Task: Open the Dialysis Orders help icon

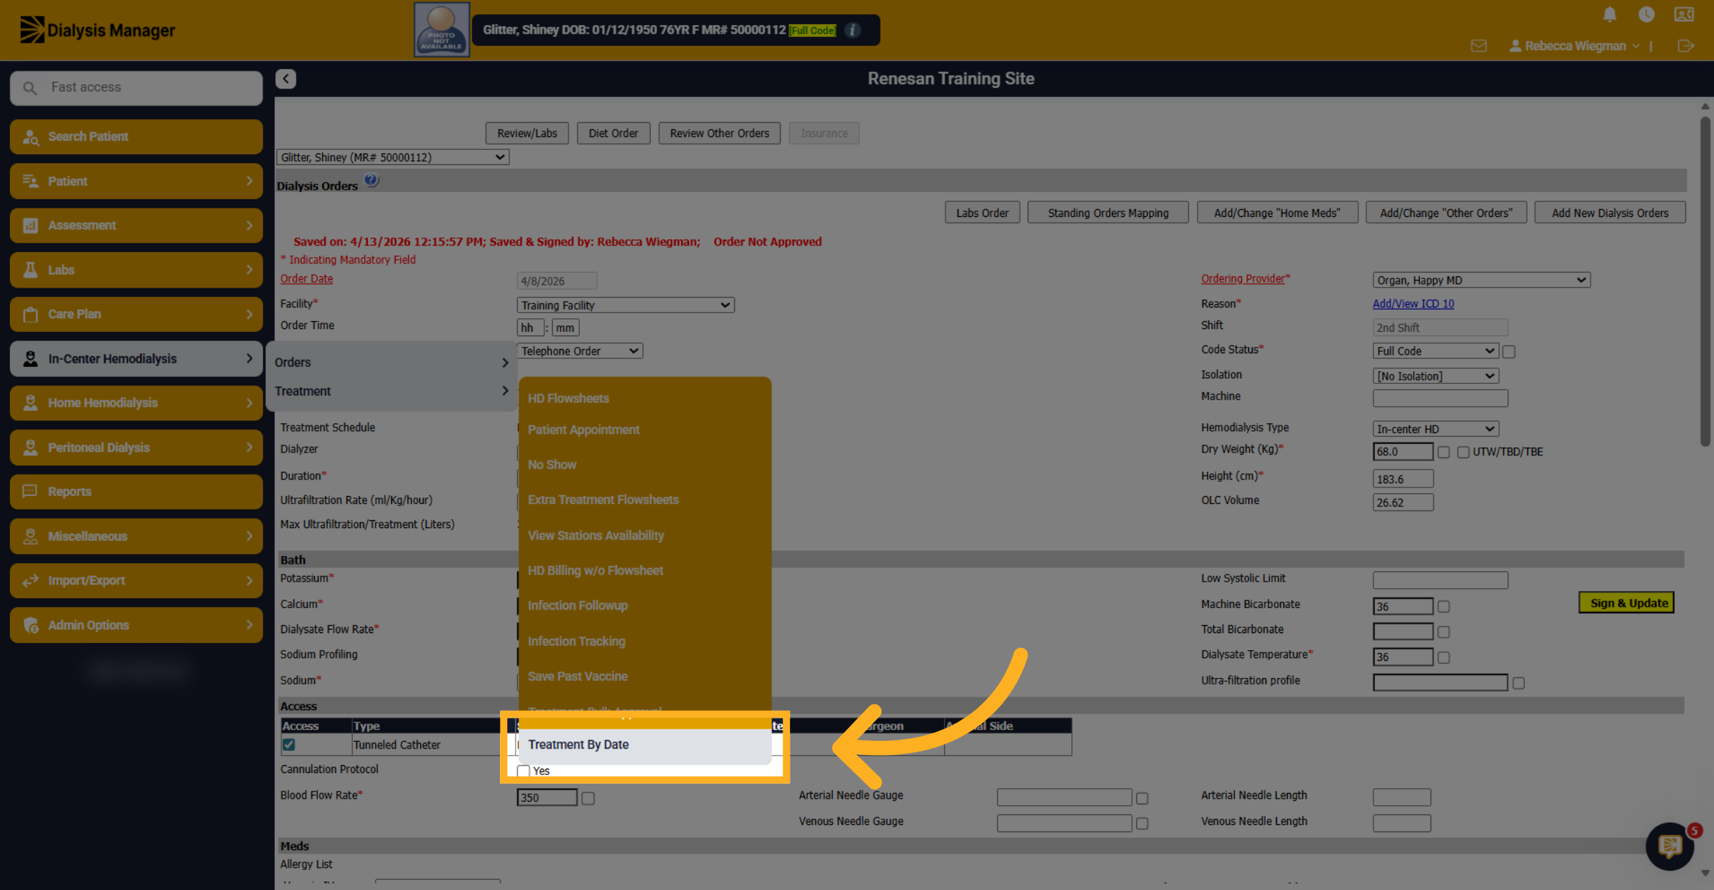Action: point(371,181)
